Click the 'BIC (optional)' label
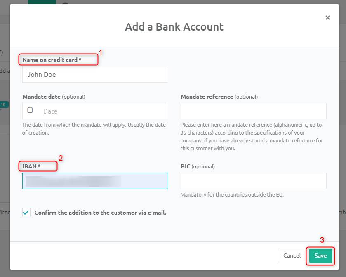 (x=198, y=166)
